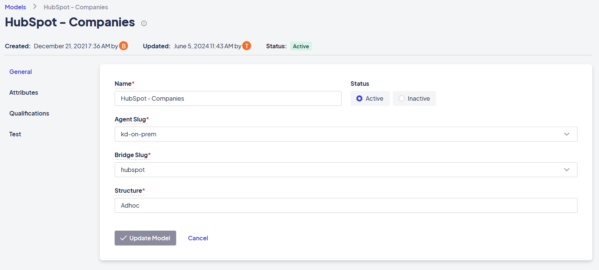Open the Bridge Slug dropdown
Viewport: 599px width, 270px height.
346,170
